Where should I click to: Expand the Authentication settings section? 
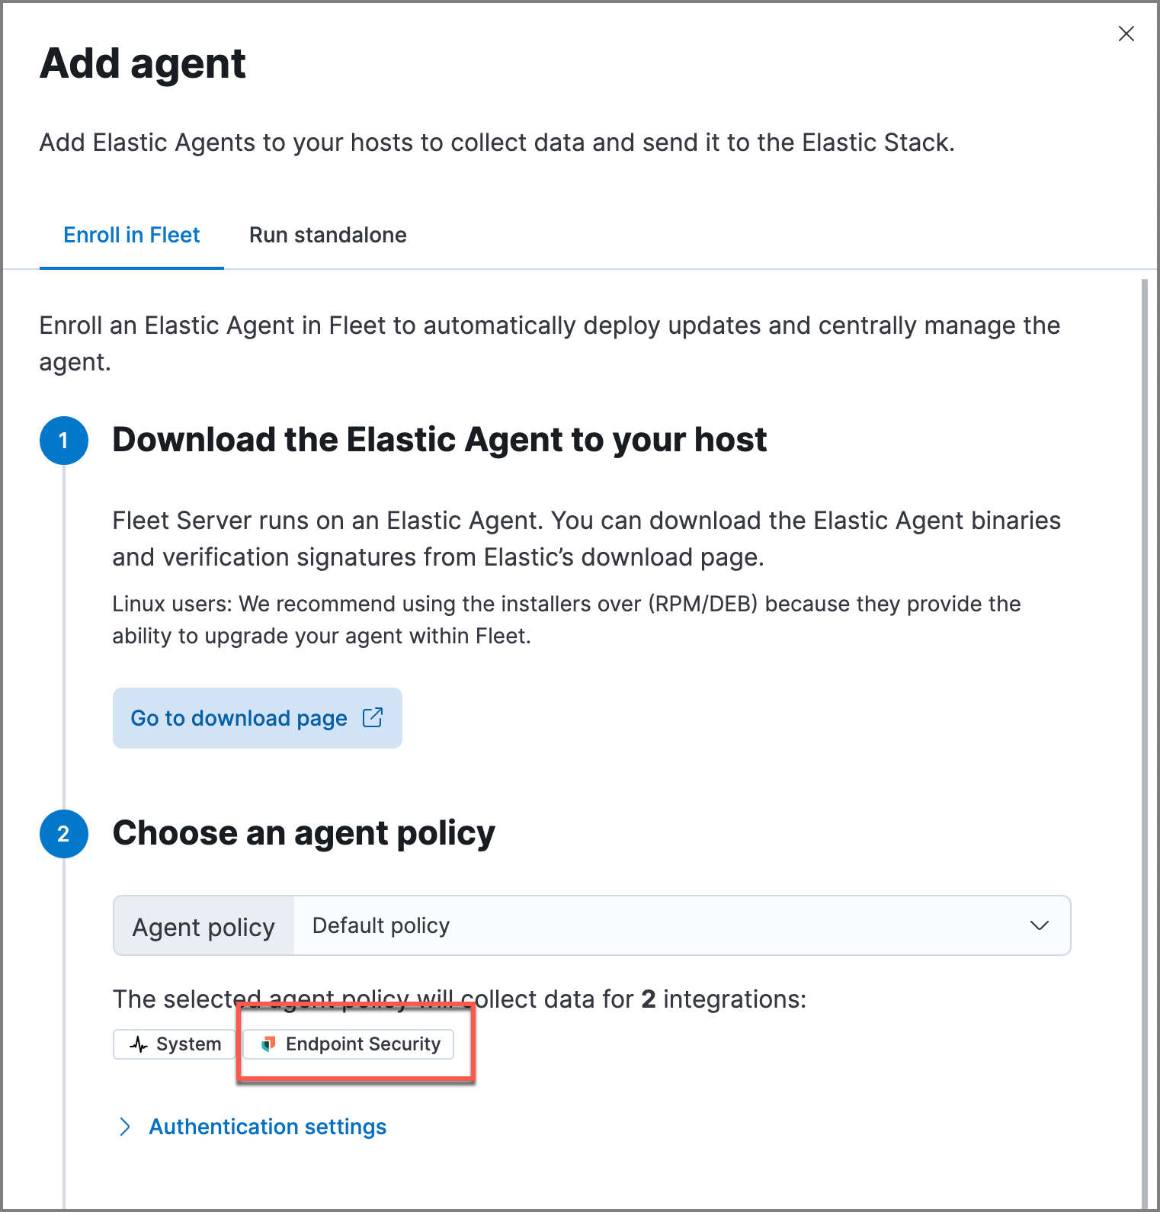[x=268, y=1126]
